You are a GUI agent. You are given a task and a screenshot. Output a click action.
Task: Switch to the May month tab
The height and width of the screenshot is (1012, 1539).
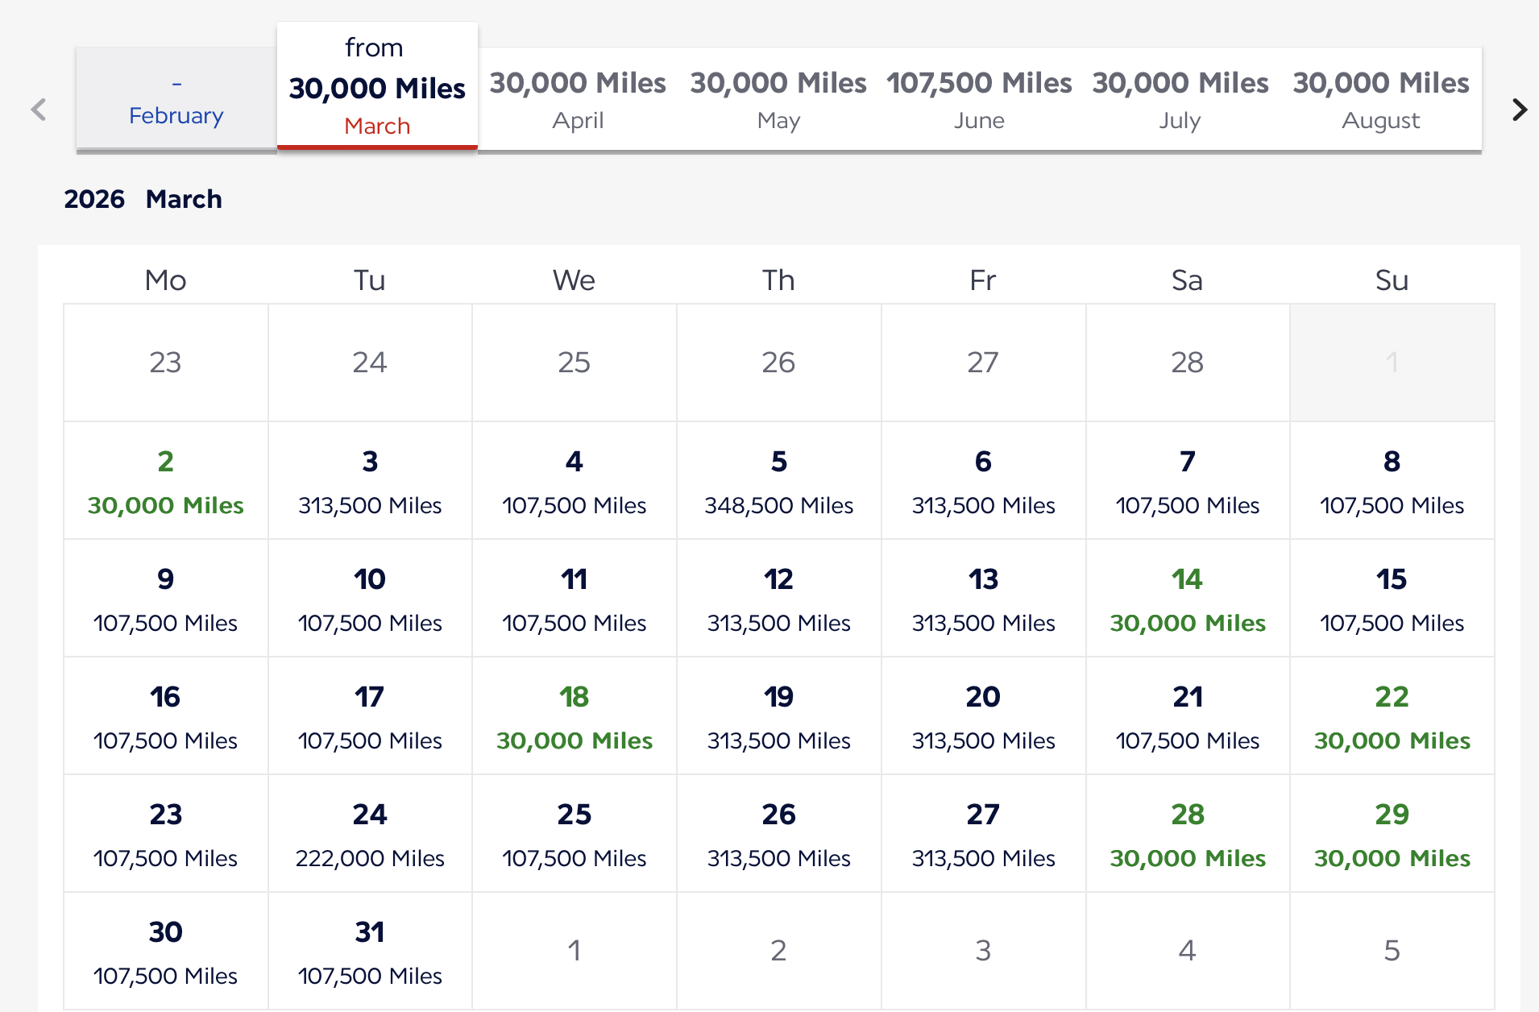point(778,100)
